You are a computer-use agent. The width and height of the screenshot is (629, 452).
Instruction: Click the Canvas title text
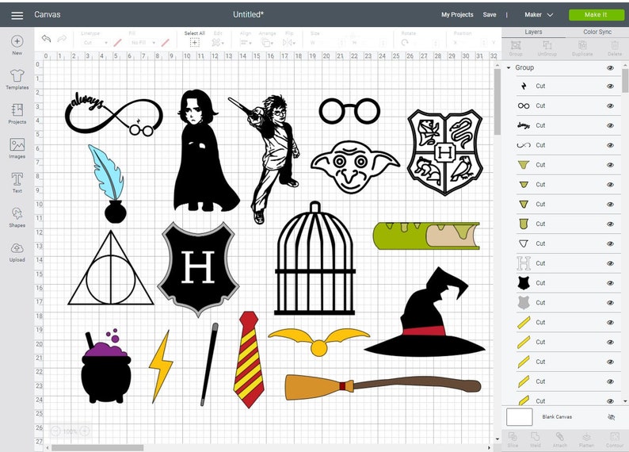48,14
